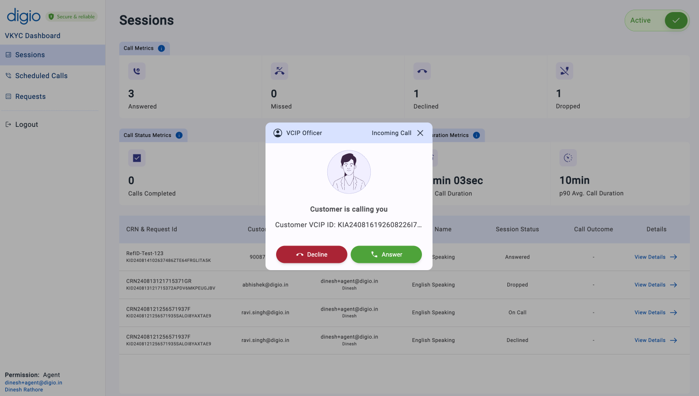Click the Dropped calls icon
This screenshot has height=396, width=699.
[564, 71]
